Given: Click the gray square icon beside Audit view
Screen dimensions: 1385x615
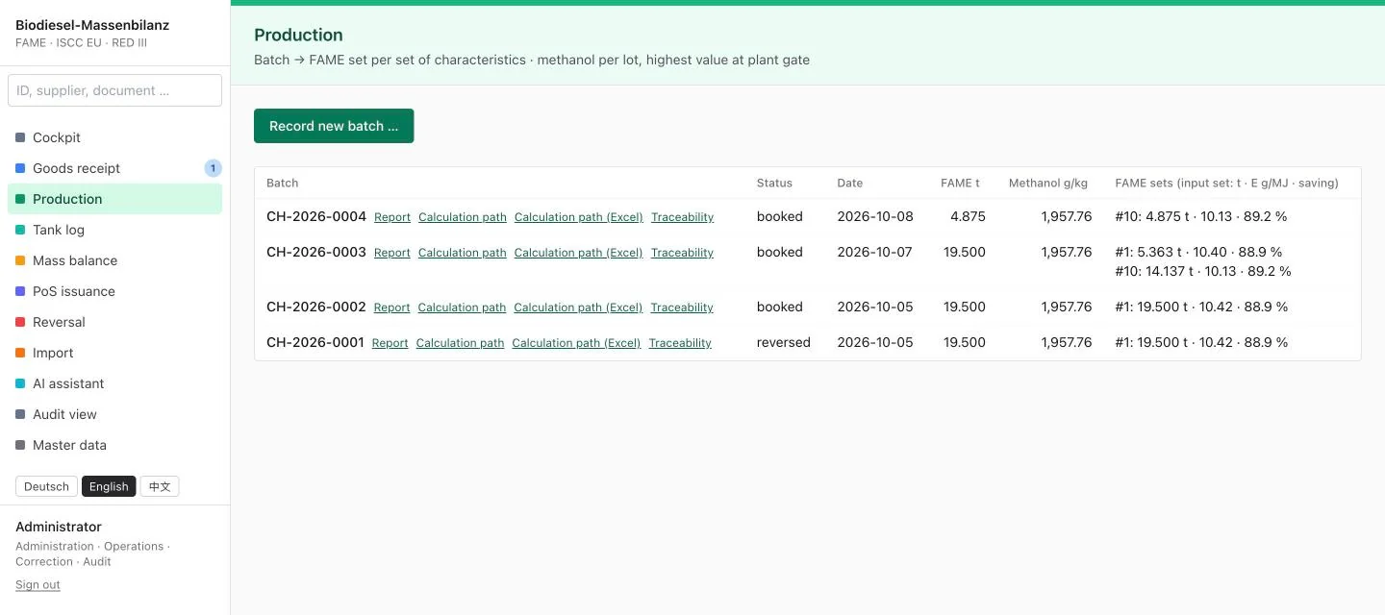Looking at the screenshot, I should tap(20, 414).
